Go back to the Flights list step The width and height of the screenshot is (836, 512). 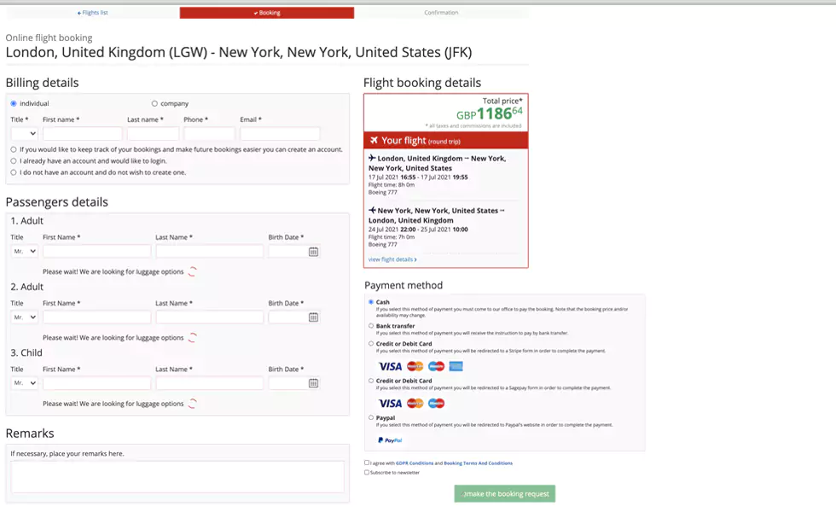(94, 13)
